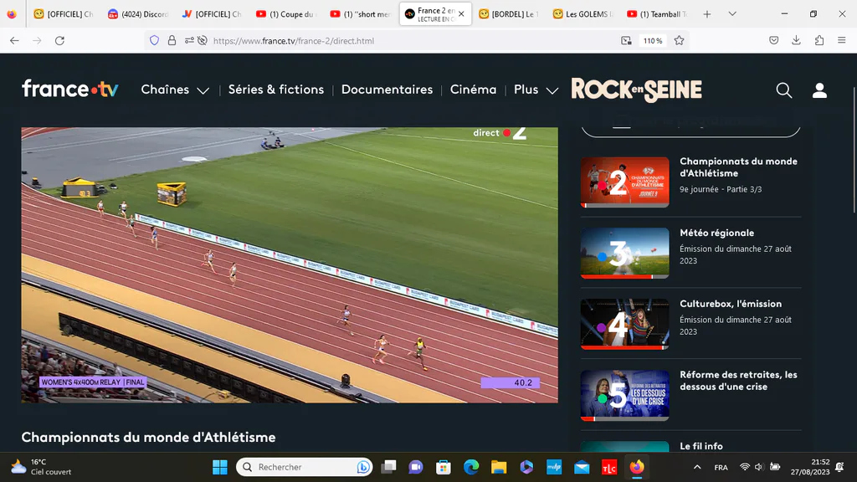Viewport: 857px width, 482px height.
Task: Show site security info via padlock
Action: point(172,40)
